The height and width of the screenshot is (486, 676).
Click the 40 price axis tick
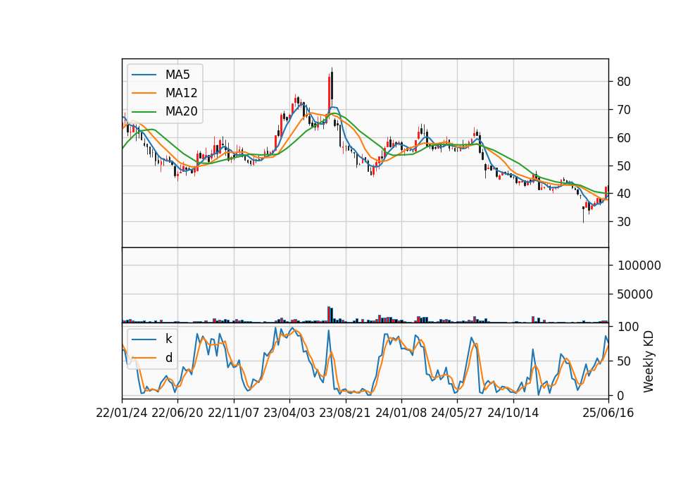point(624,194)
